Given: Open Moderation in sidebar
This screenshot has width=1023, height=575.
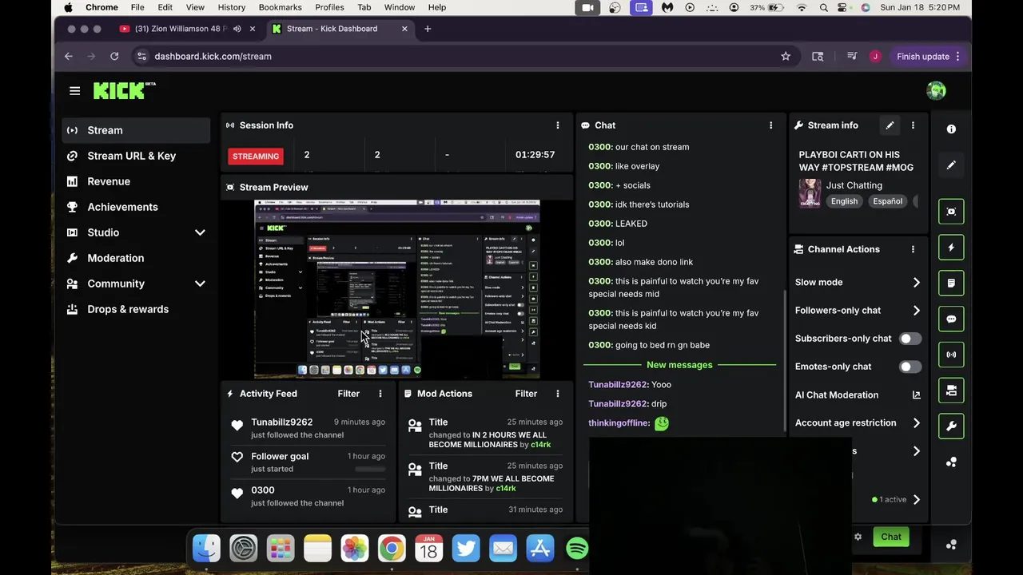Looking at the screenshot, I should pyautogui.click(x=136, y=258).
